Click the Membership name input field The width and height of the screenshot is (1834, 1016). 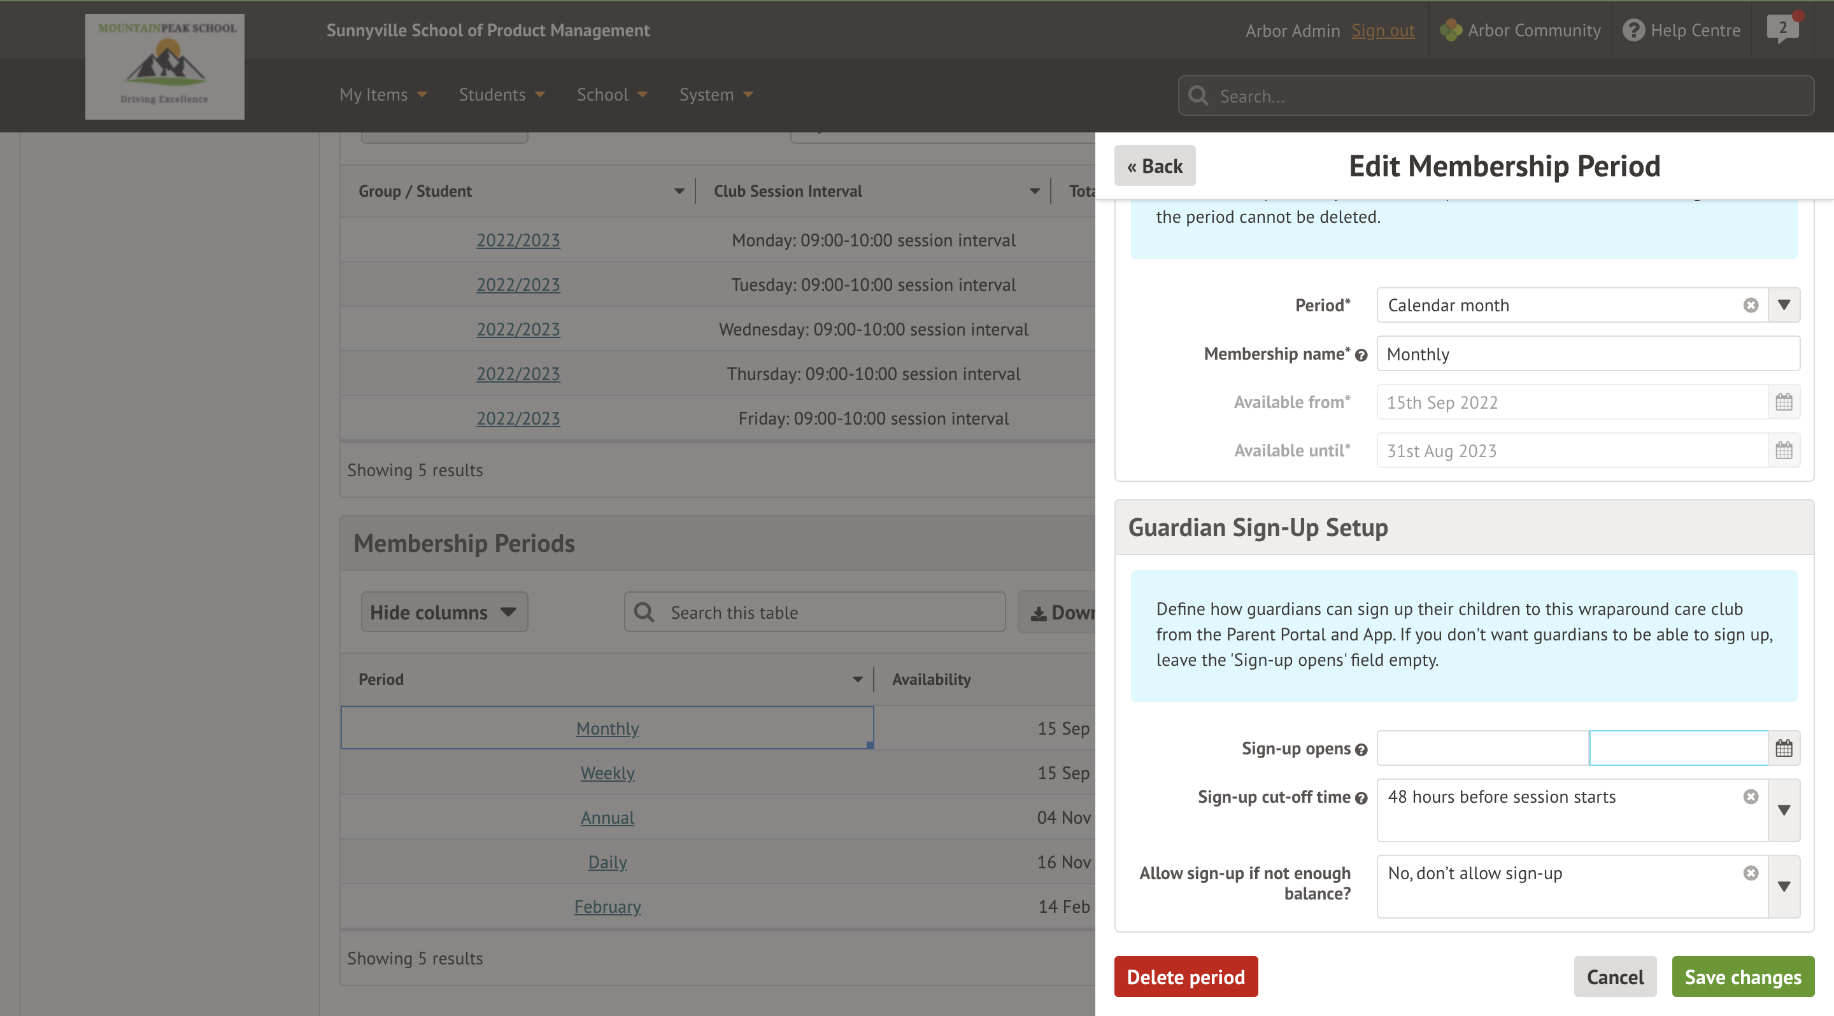pyautogui.click(x=1588, y=355)
